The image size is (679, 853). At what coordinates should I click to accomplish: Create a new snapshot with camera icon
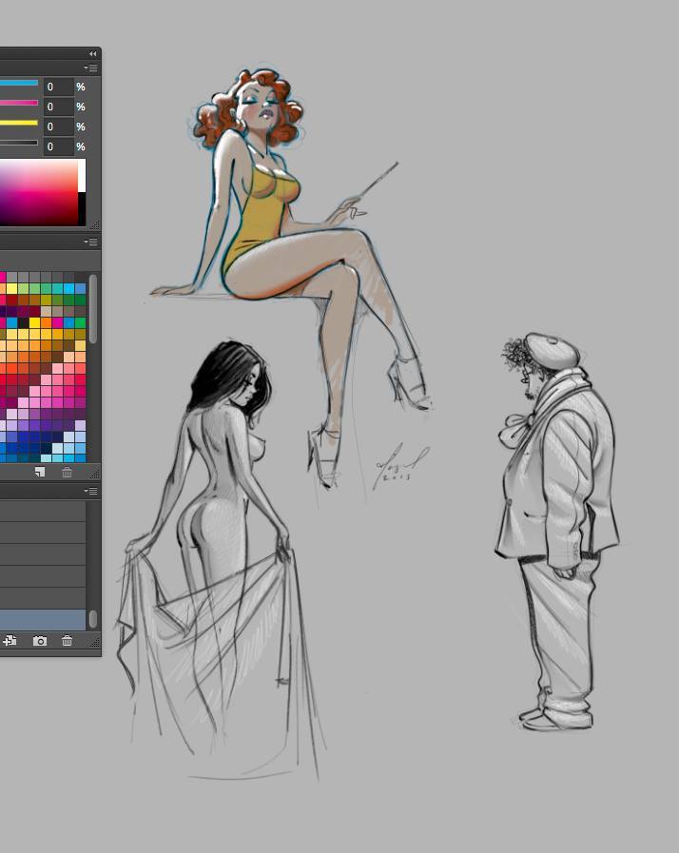40,641
